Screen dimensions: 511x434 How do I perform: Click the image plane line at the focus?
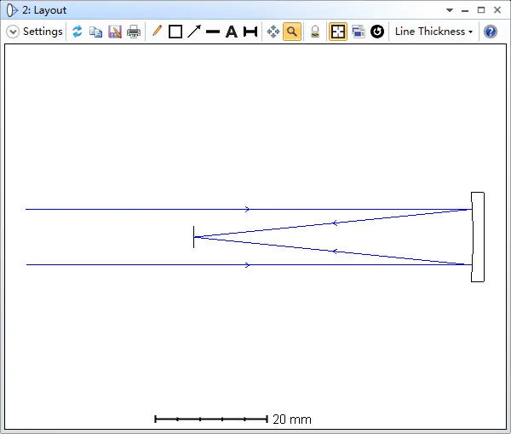click(193, 237)
